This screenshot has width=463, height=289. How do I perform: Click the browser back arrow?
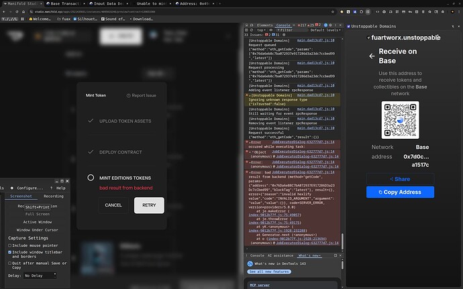click(4, 12)
